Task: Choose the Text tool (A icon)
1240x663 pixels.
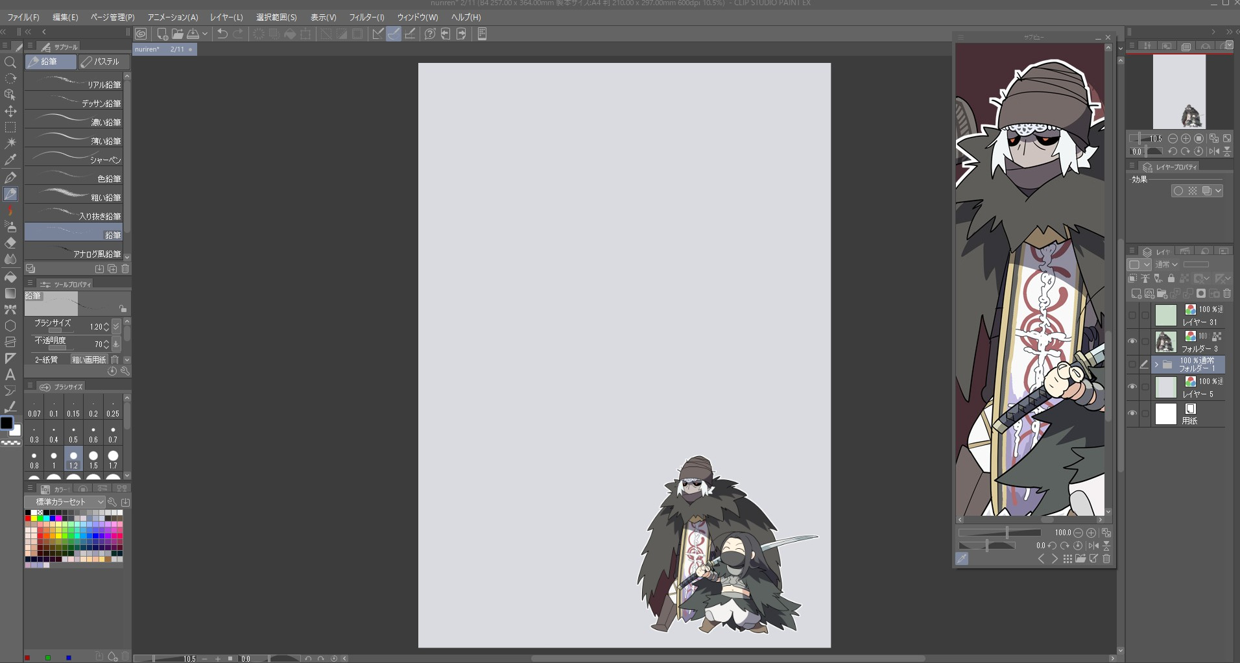Action: coord(10,374)
